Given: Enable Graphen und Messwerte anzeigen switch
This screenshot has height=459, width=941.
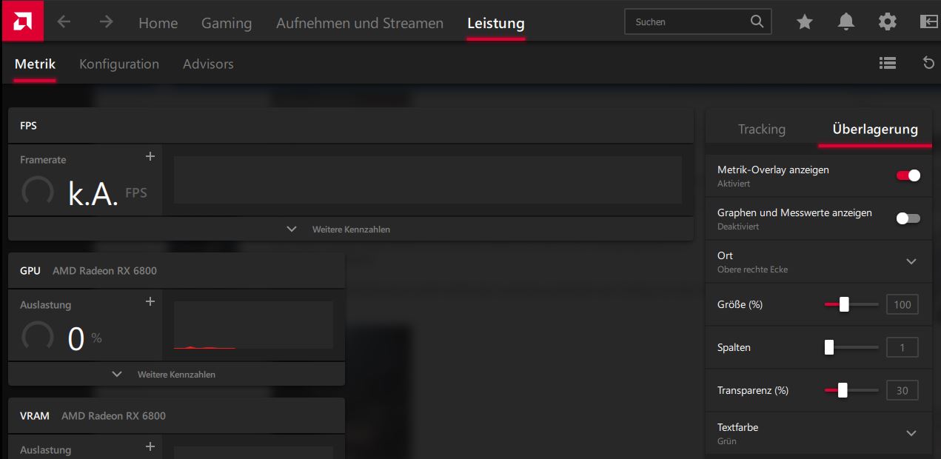Looking at the screenshot, I should [908, 218].
